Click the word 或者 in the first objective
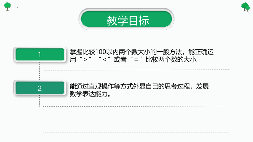The image size is (253, 142). coord(120,60)
